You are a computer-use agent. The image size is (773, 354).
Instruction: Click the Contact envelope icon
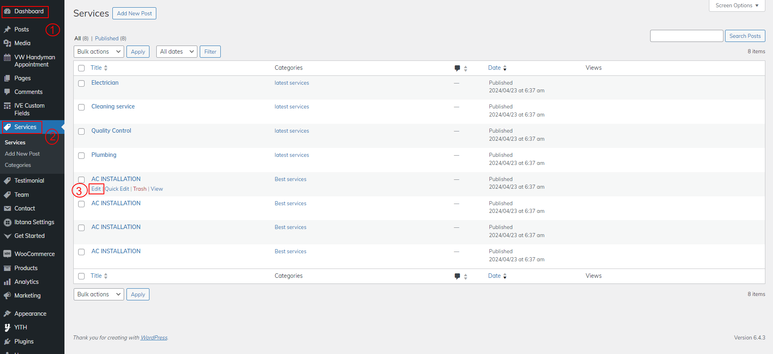pyautogui.click(x=7, y=208)
